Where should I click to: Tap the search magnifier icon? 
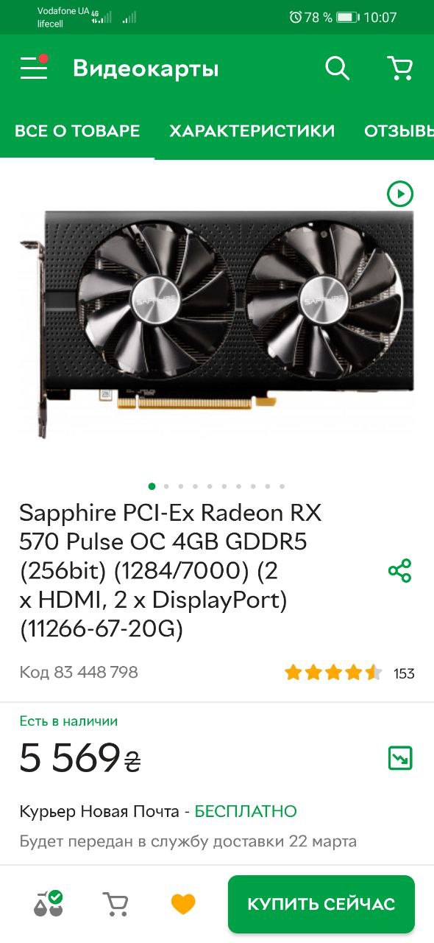(337, 69)
